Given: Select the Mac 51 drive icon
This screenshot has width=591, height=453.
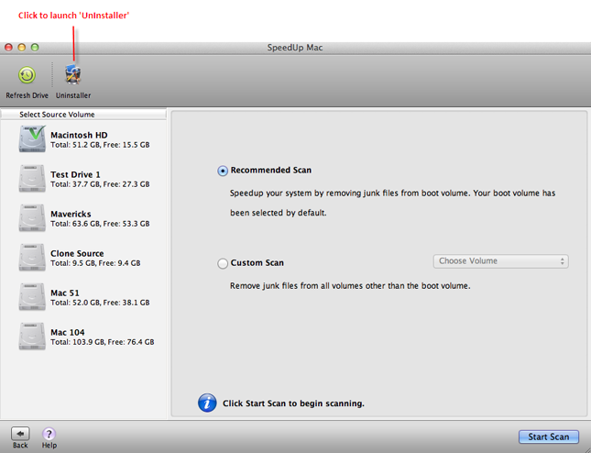Looking at the screenshot, I should (x=32, y=297).
